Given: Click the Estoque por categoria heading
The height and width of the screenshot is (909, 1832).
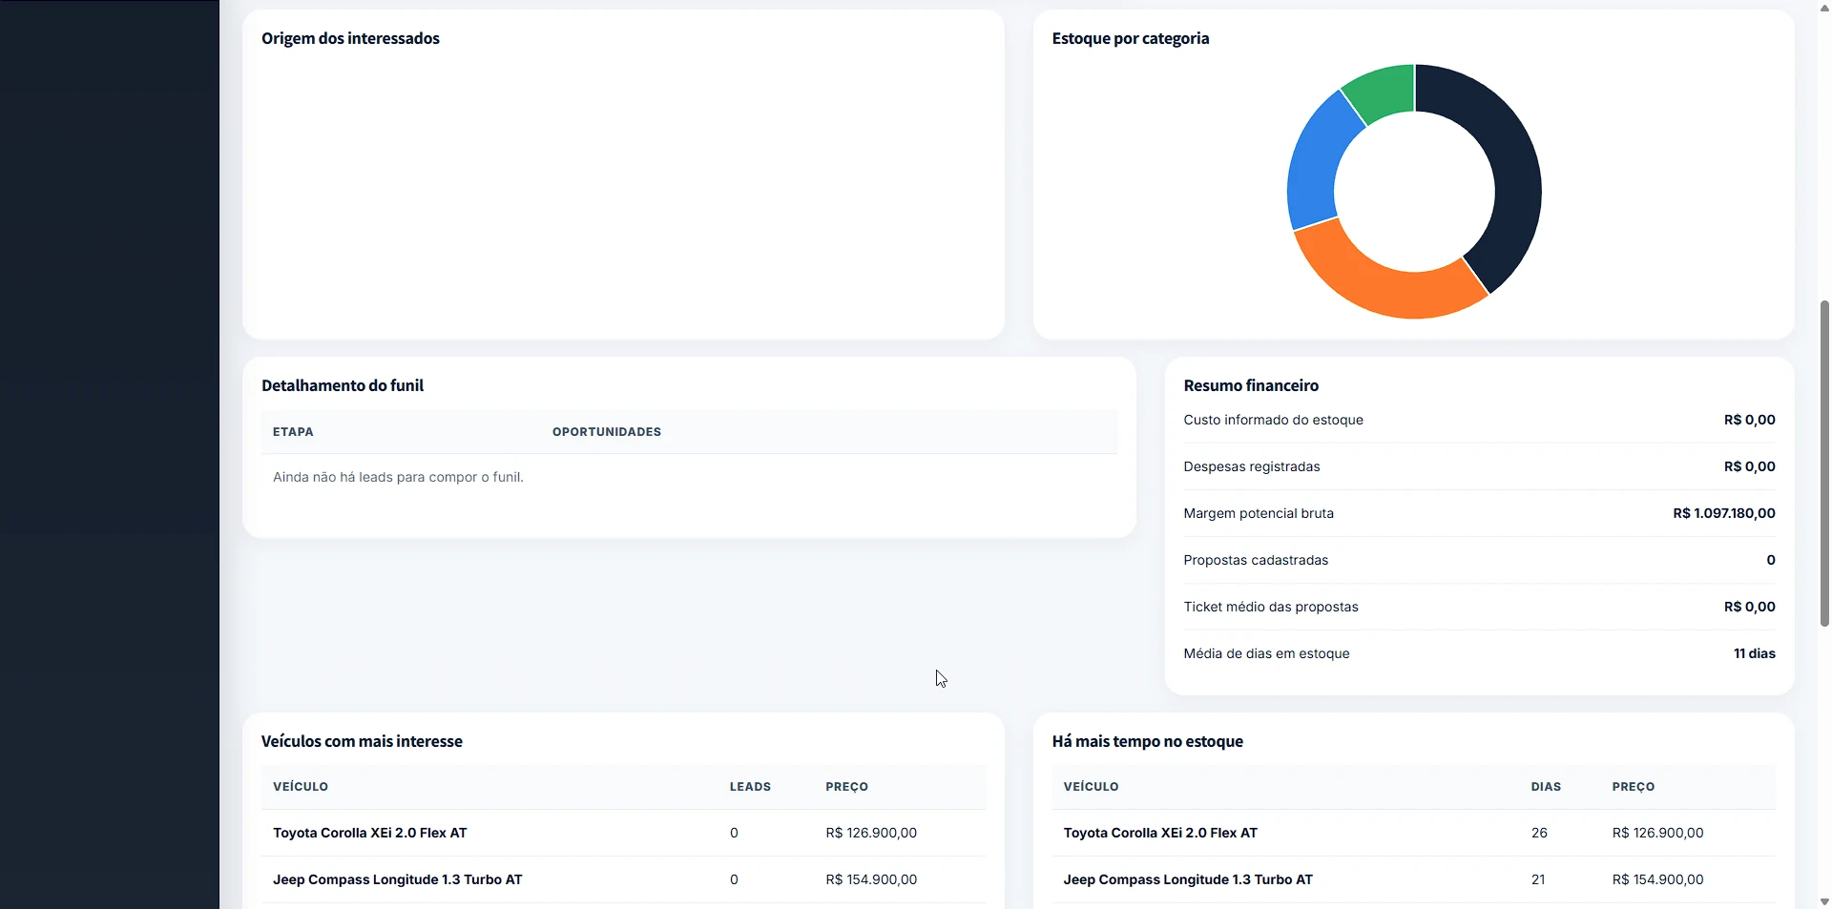Looking at the screenshot, I should pos(1131,38).
